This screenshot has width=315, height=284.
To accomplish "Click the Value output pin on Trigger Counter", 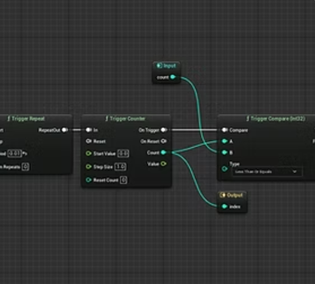I will click(x=163, y=164).
